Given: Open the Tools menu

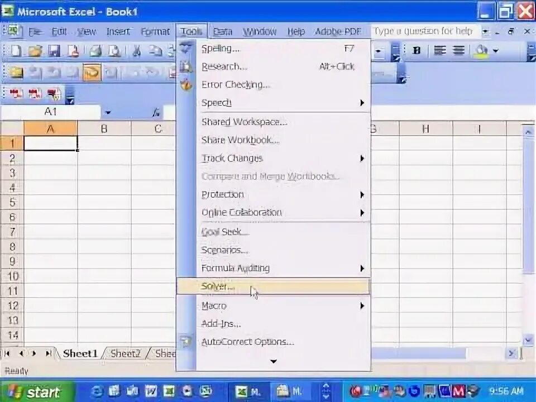Looking at the screenshot, I should click(x=192, y=31).
